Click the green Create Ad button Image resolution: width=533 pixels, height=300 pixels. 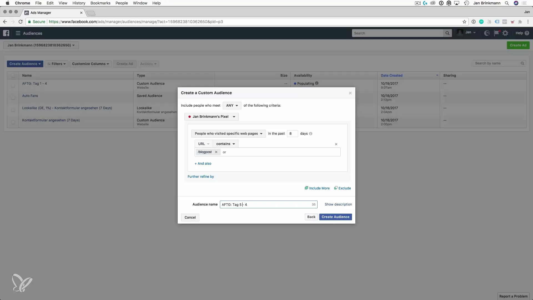[x=518, y=45]
